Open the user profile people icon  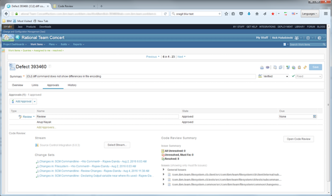[297, 38]
